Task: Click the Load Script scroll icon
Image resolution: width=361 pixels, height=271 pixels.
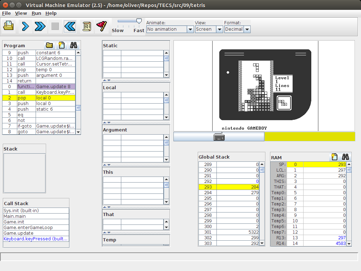Action: coord(87,26)
